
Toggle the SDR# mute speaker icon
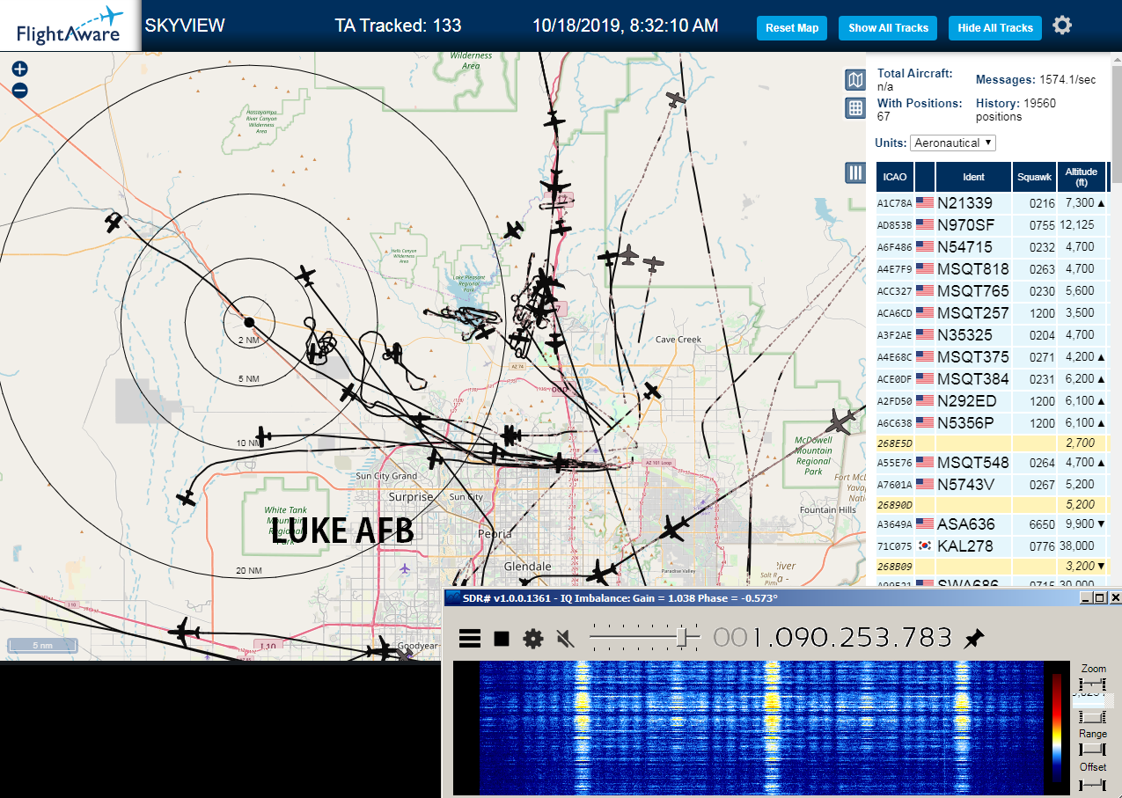point(566,638)
